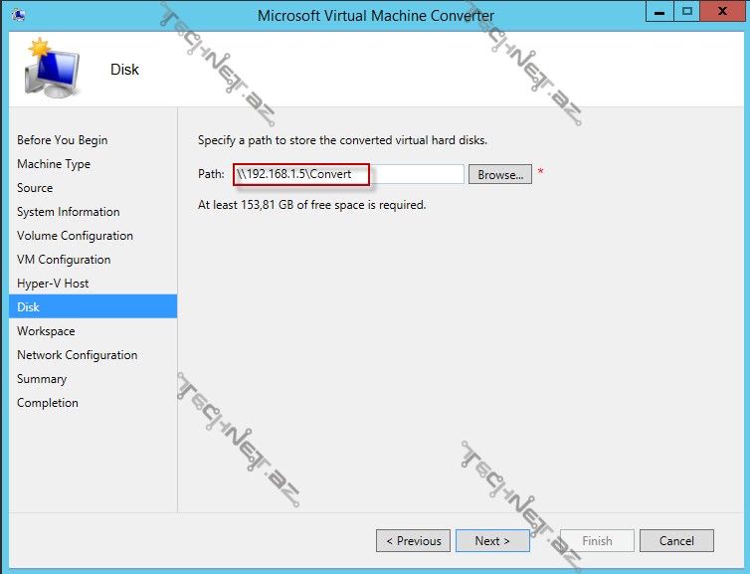Select the Source step in sidebar
750x574 pixels.
(35, 188)
